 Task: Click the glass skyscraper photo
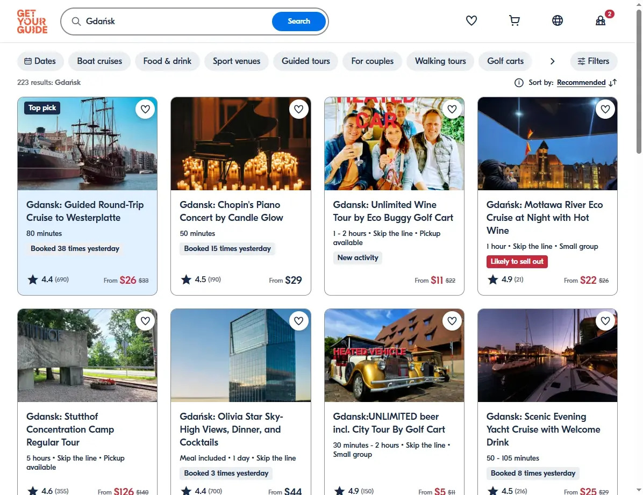click(x=241, y=355)
